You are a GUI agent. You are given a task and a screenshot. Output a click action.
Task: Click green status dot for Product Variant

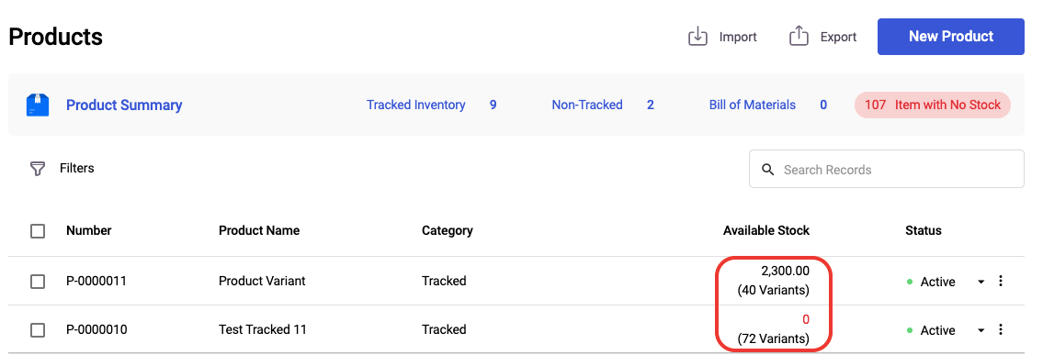pos(910,282)
